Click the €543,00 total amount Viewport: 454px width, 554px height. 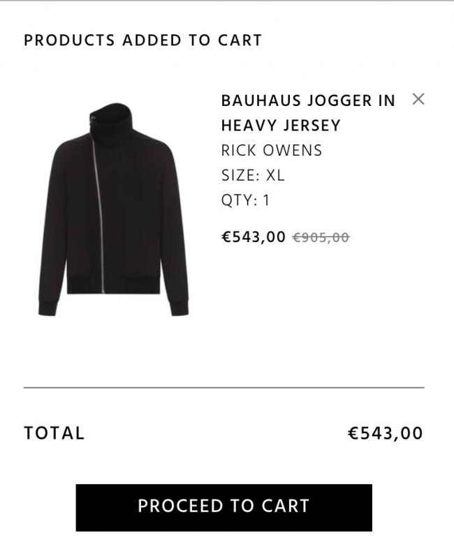coord(386,433)
